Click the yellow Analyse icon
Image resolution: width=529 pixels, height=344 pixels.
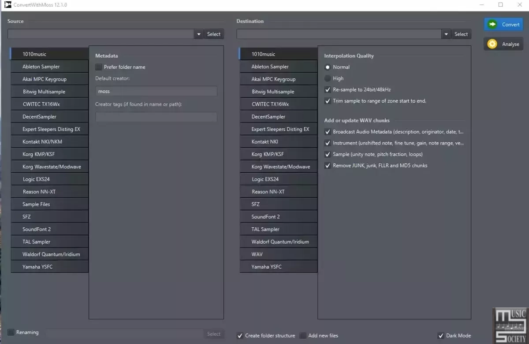[x=492, y=44]
